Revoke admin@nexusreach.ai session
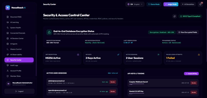 point(112,82)
